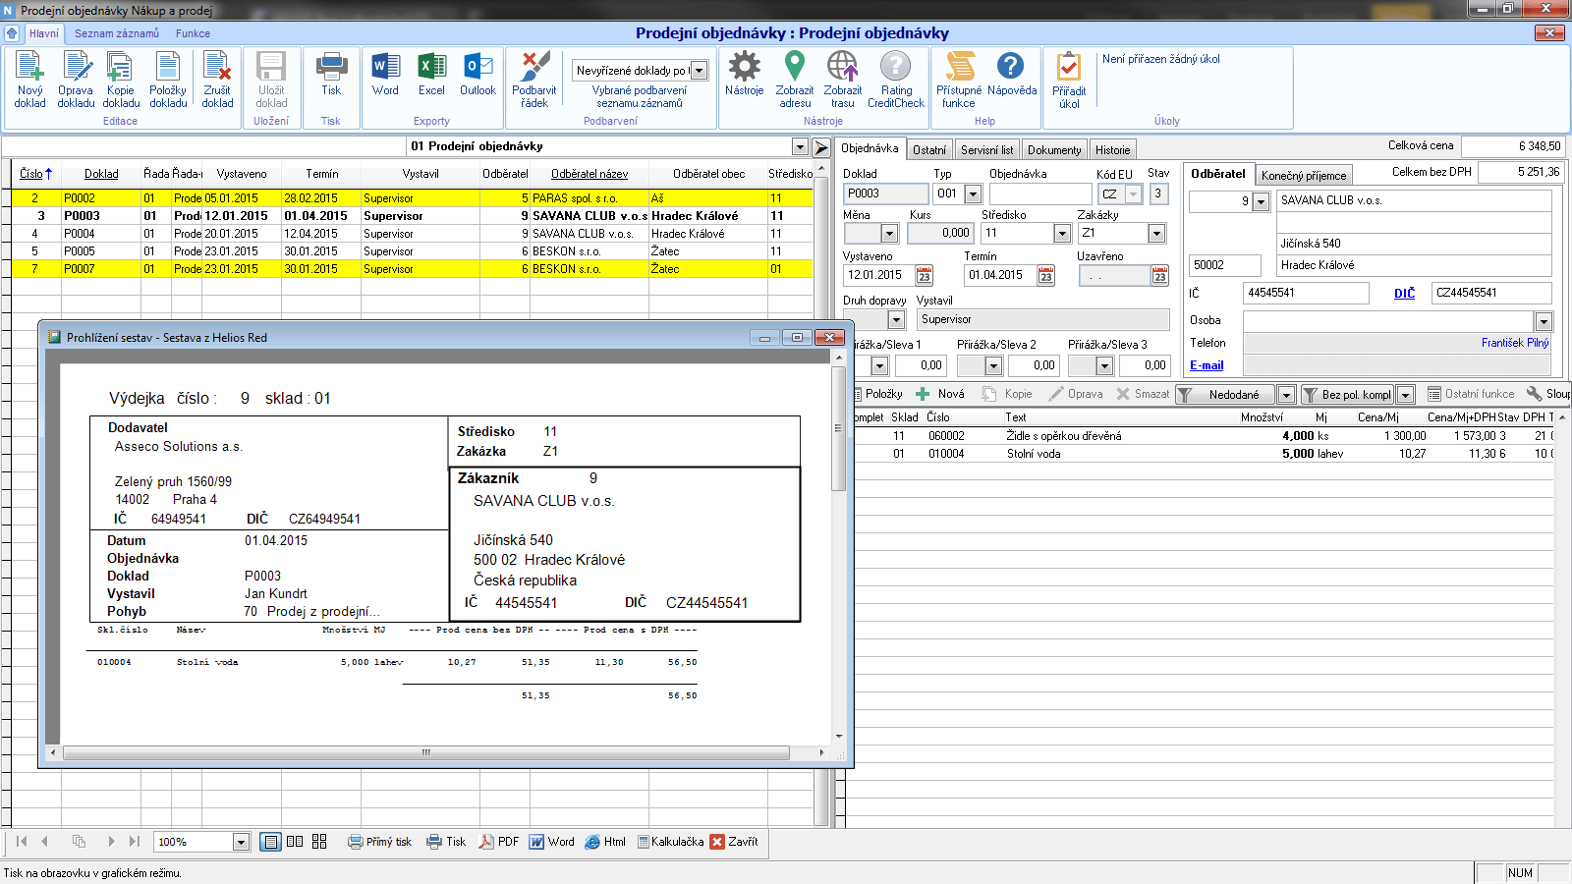Switch preview to four-page grid view
1572x884 pixels.
click(319, 842)
